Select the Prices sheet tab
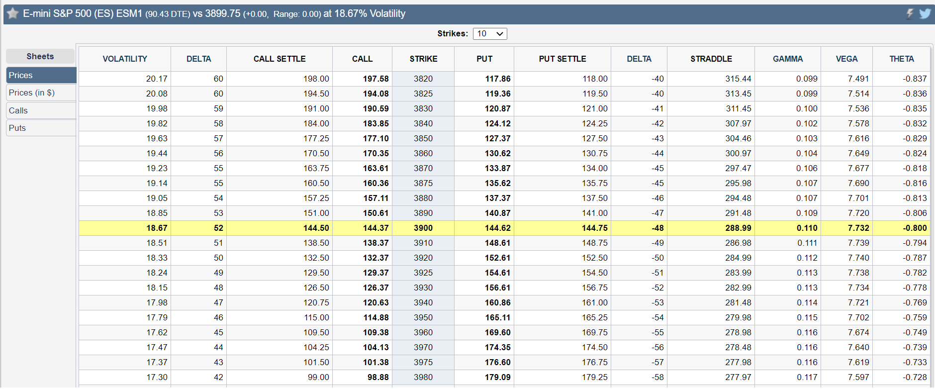935x389 pixels. pos(41,75)
